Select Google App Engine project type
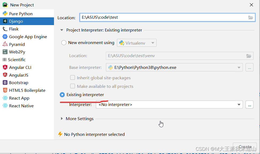This screenshot has width=260, height=154. coord(27,37)
